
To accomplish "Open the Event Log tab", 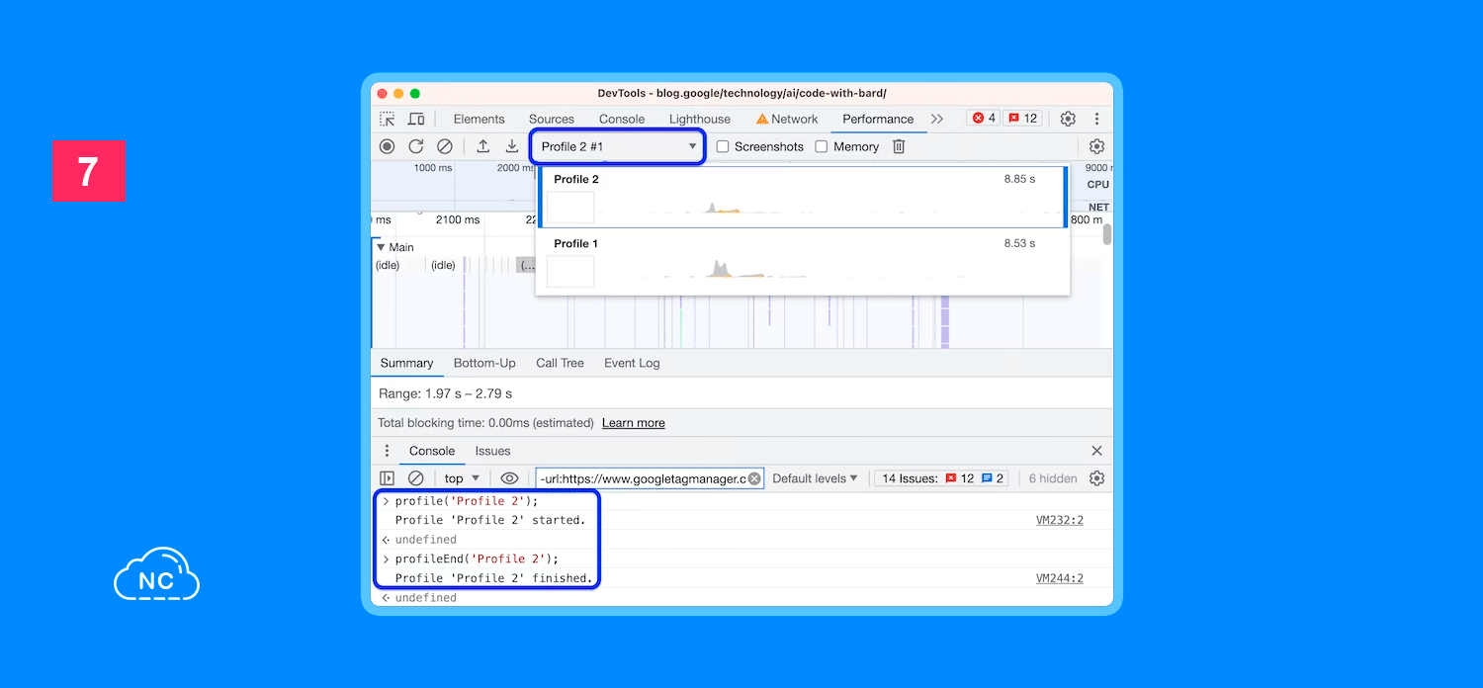I will tap(632, 363).
